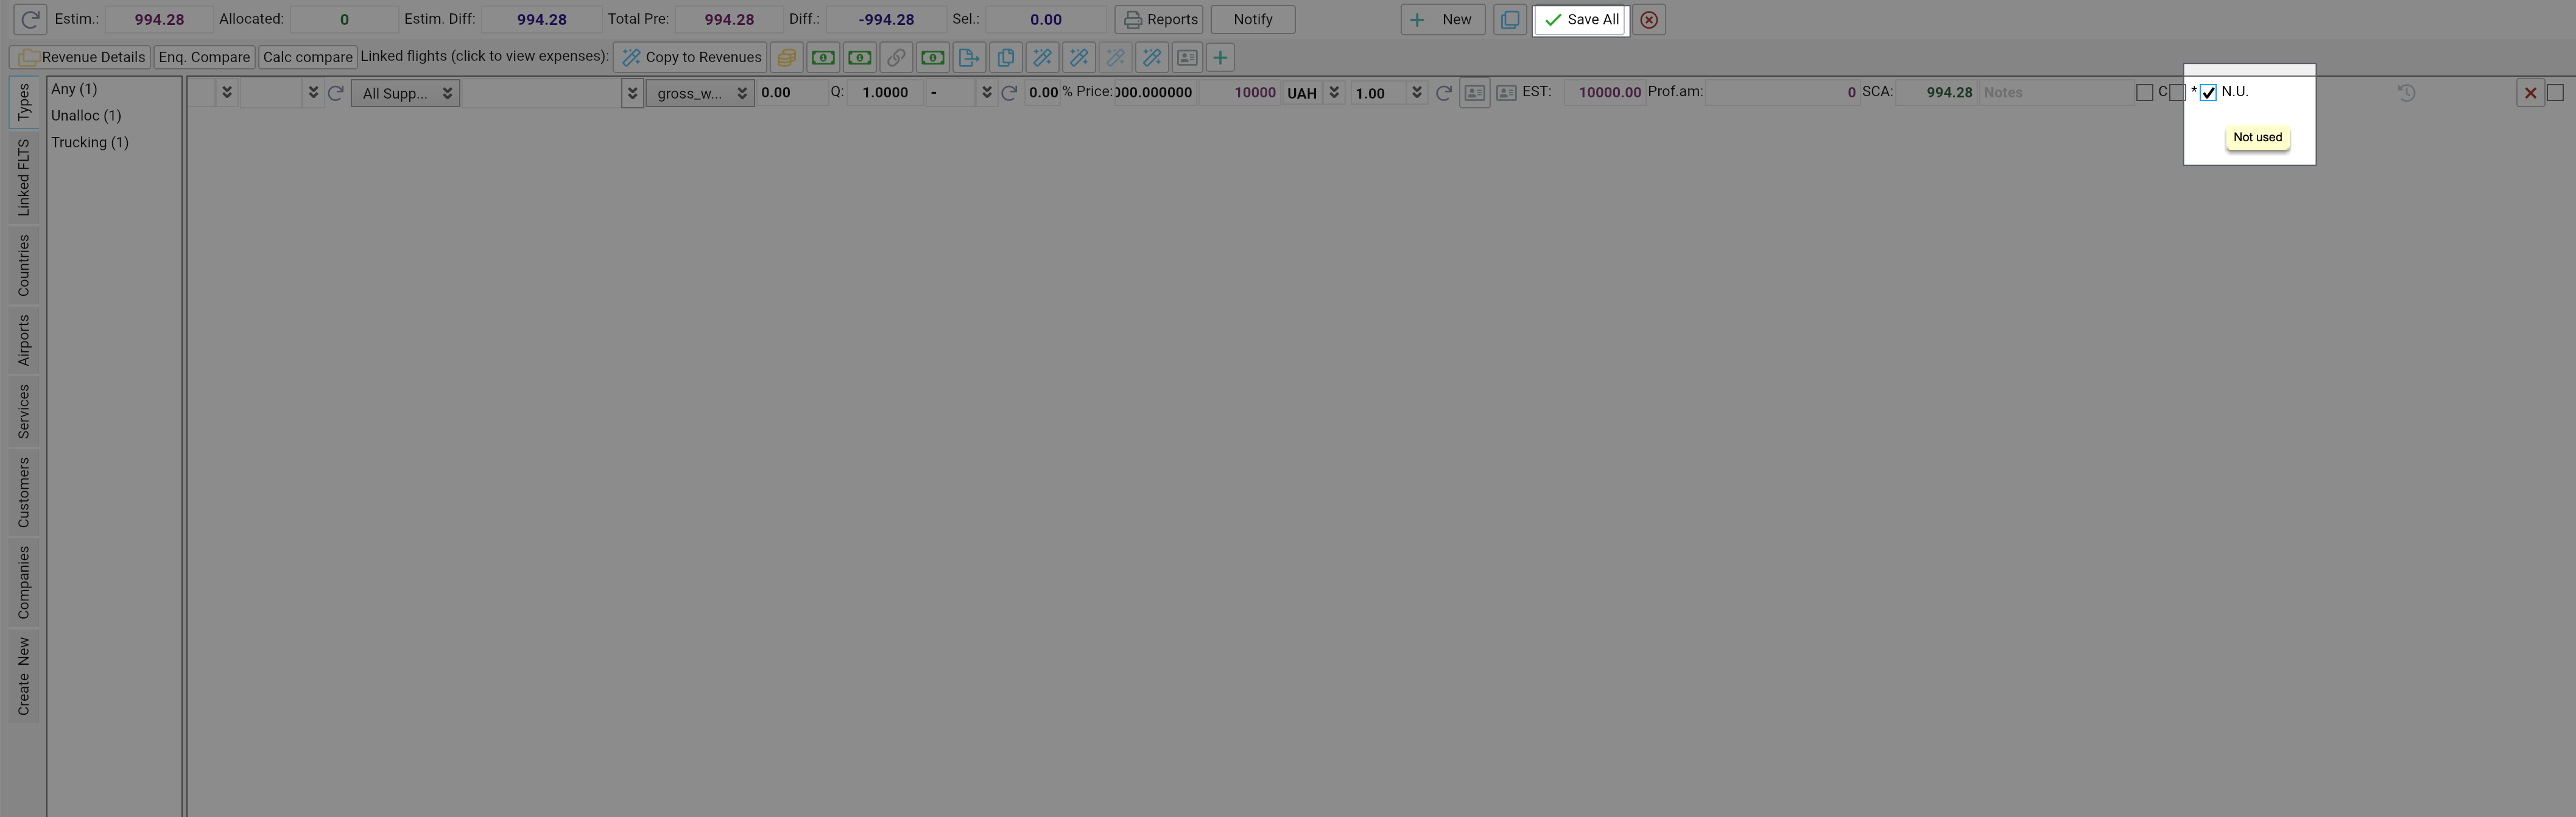Expand the UAH currency dropdown arrow

pos(1334,93)
